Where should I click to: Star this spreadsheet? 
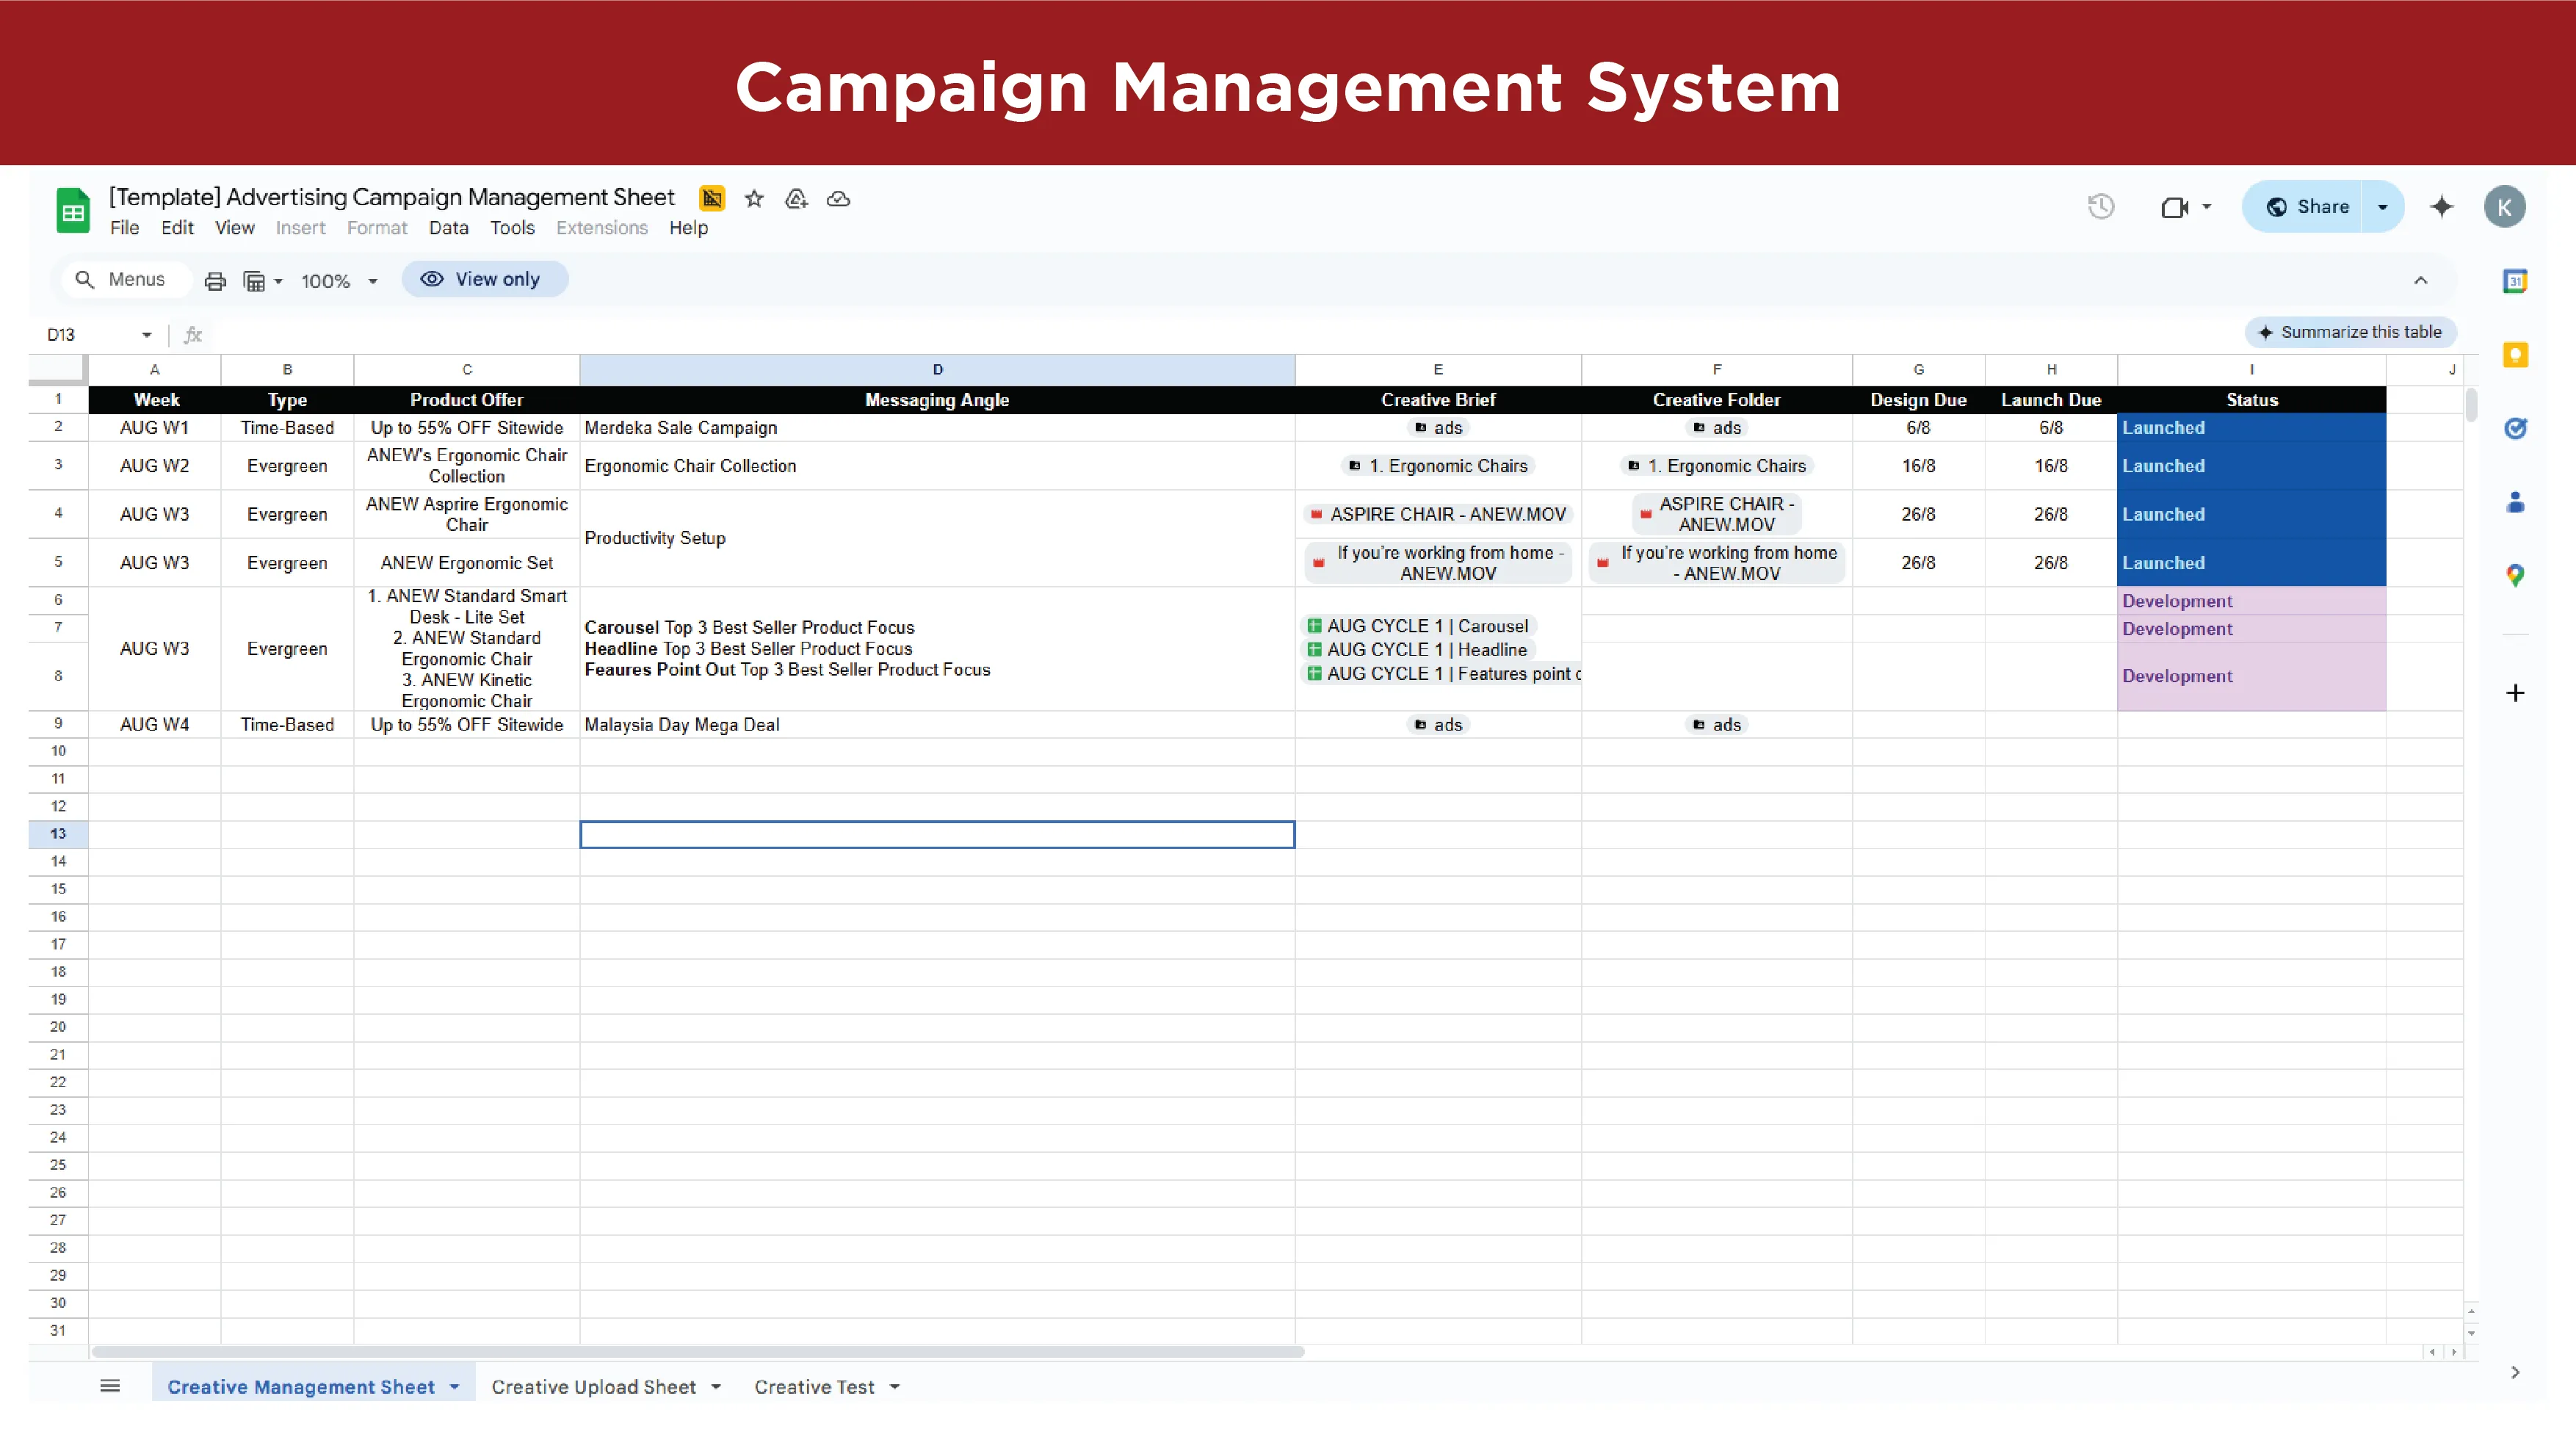[754, 199]
